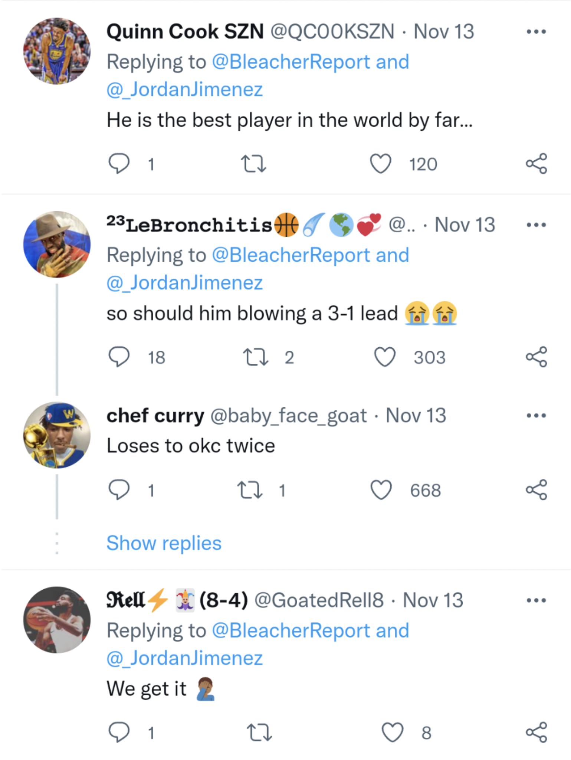571x760 pixels.
Task: Like the 'We get it' tweet
Action: point(392,733)
